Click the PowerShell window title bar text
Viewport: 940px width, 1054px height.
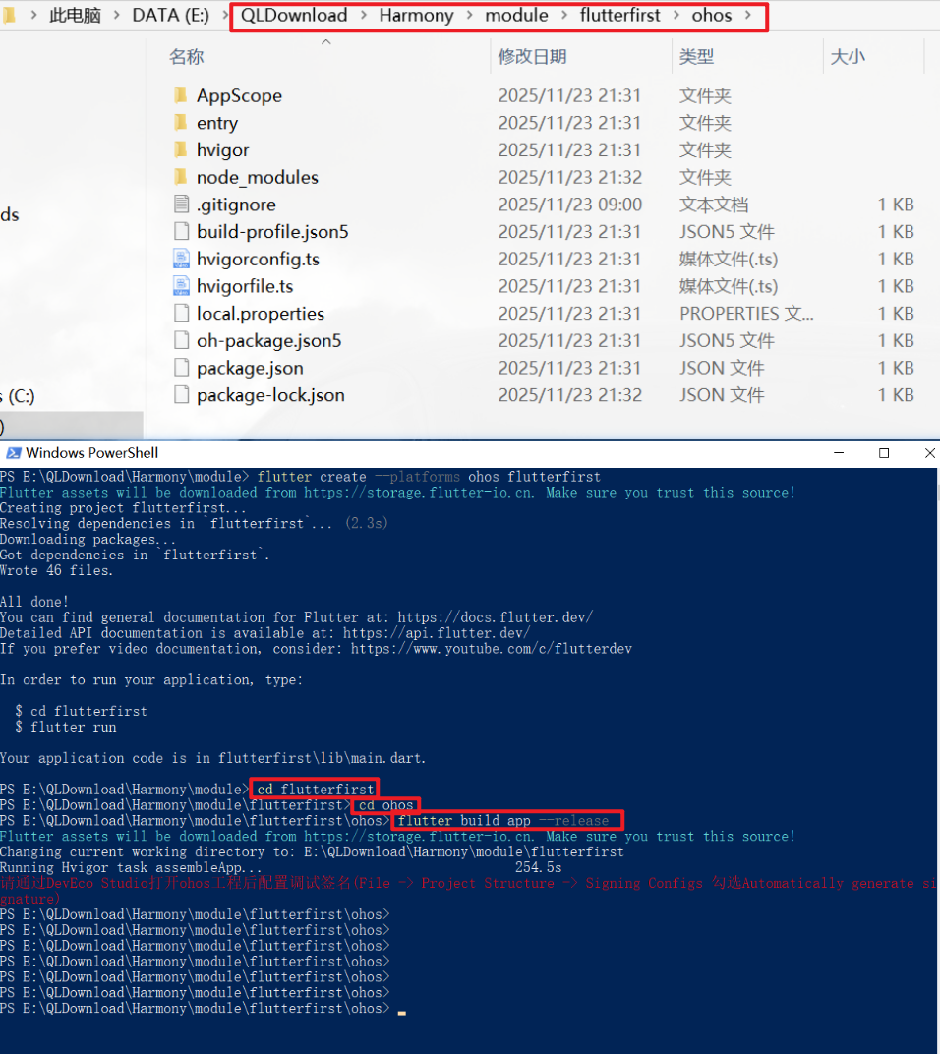[x=92, y=453]
